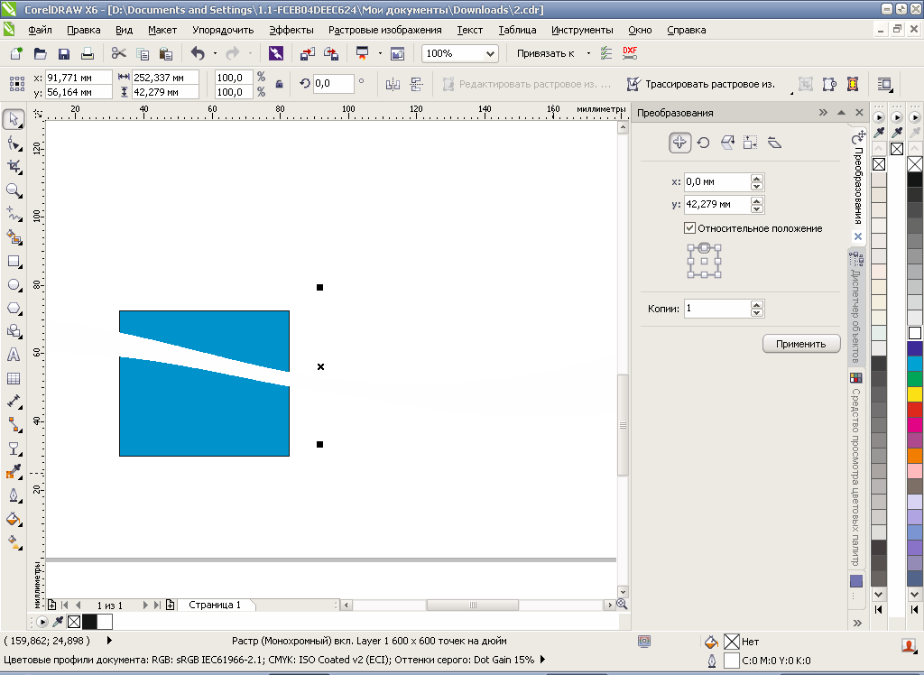Close the Преобразования docker panel
This screenshot has height=675, width=924.
(x=859, y=113)
